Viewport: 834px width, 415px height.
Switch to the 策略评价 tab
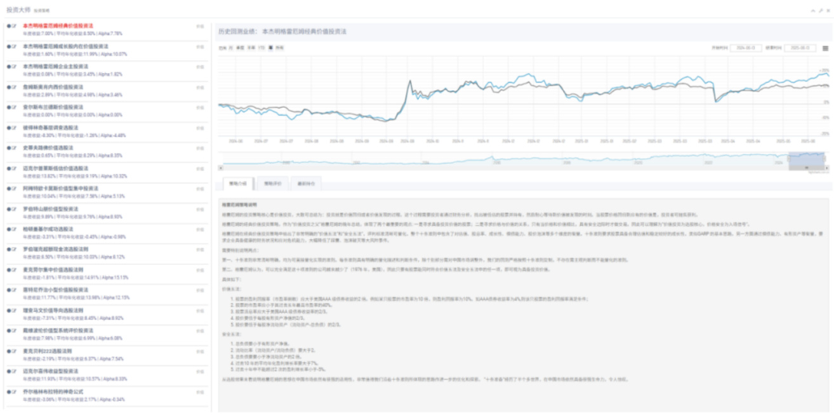[x=272, y=184]
